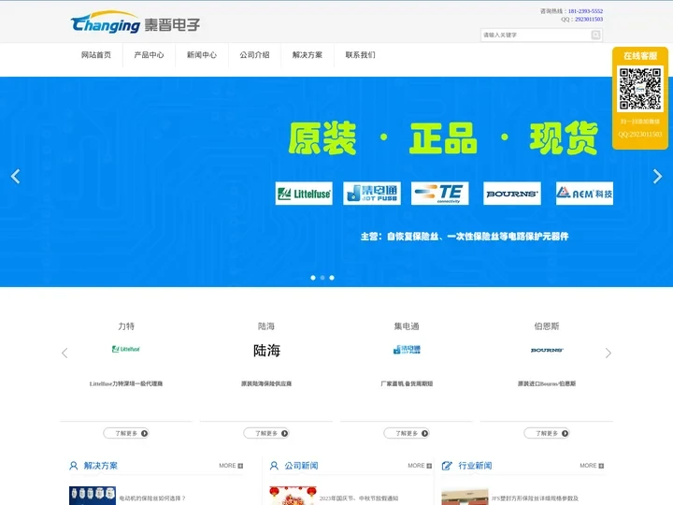This screenshot has width=673, height=505.
Task: Open the 陆海 brand title
Action: tap(266, 326)
